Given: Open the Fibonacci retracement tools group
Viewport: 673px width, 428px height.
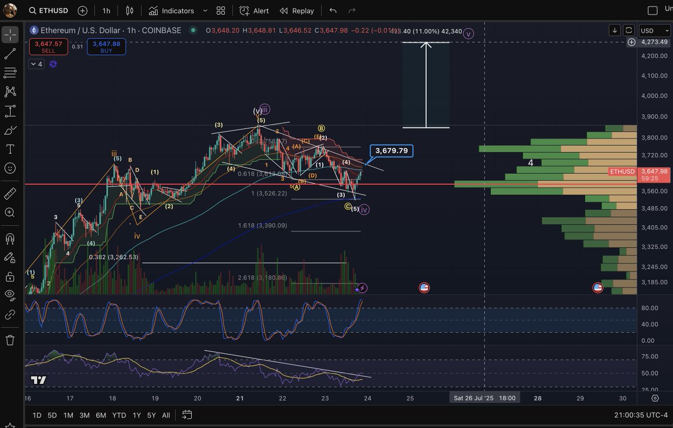Looking at the screenshot, I should point(10,72).
